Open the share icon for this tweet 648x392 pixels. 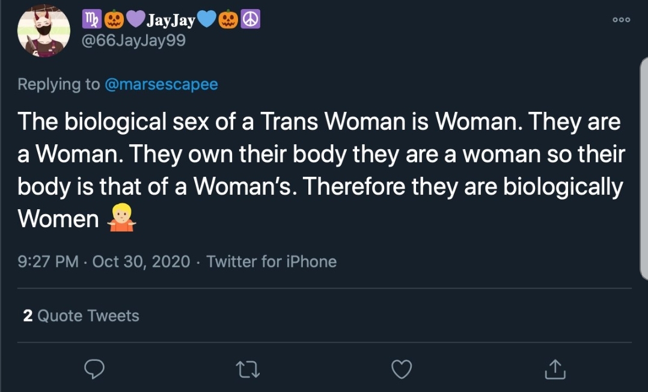[x=554, y=369]
